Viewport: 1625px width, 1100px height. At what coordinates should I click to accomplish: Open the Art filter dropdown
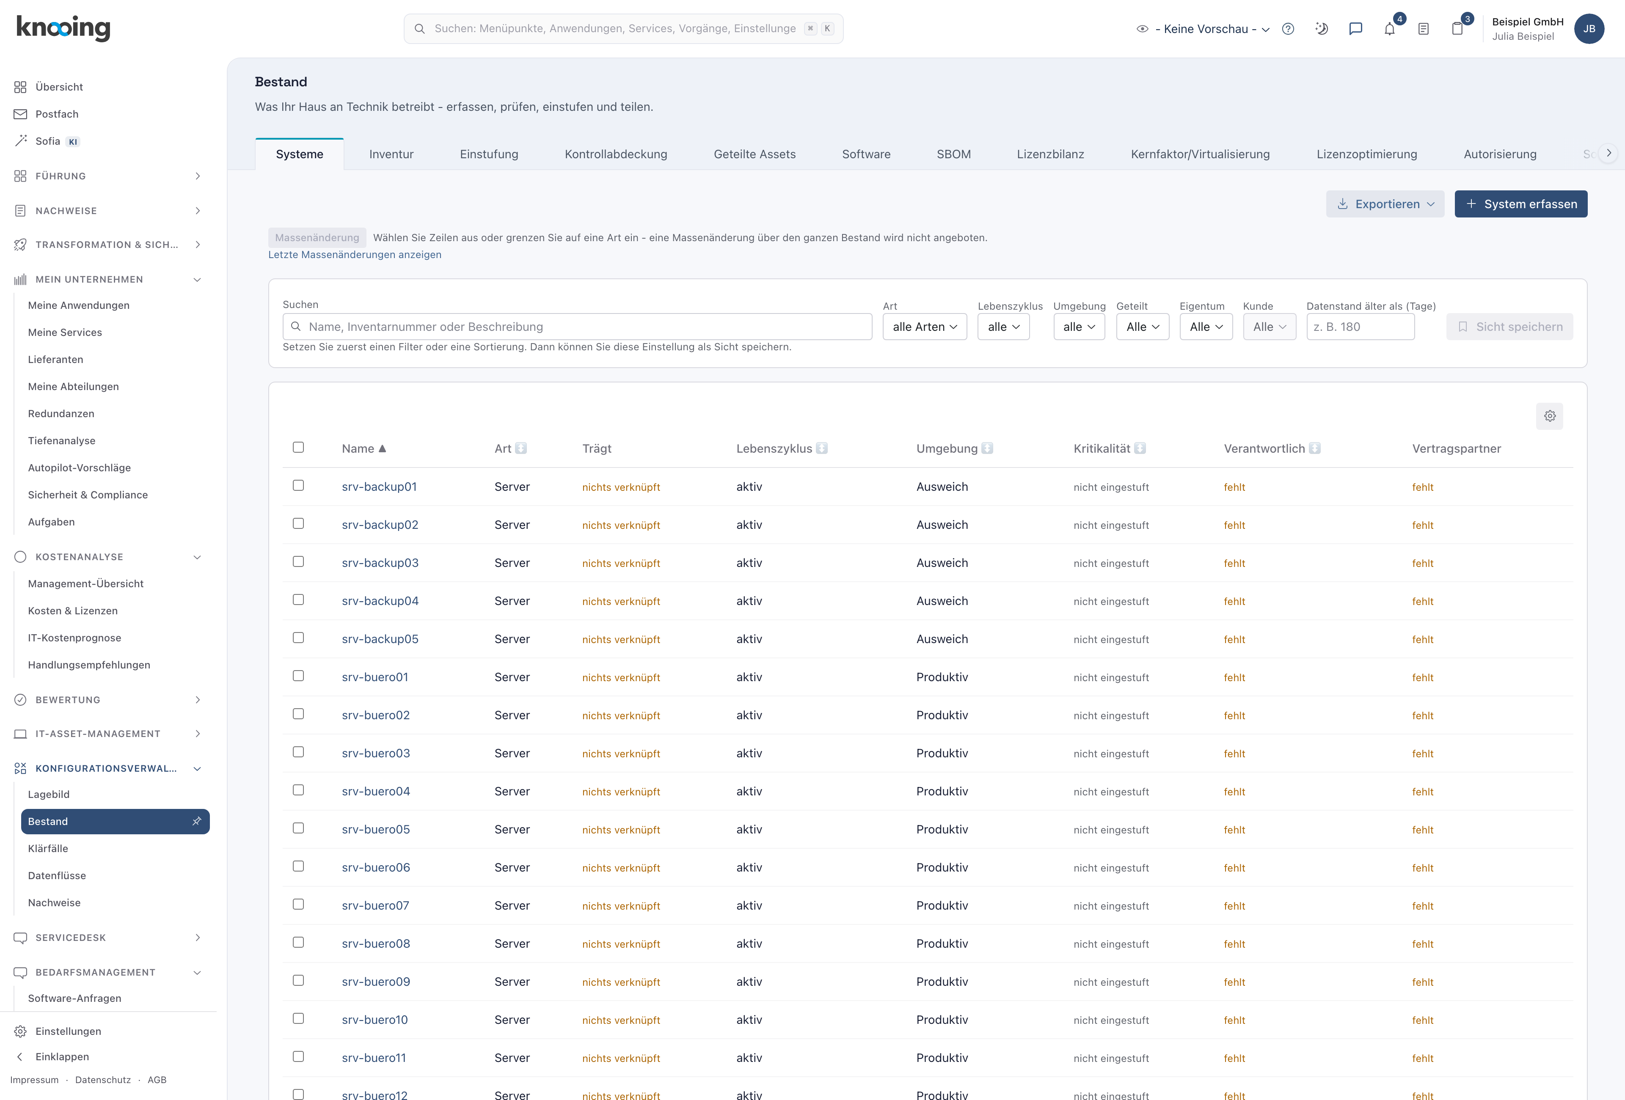point(924,326)
